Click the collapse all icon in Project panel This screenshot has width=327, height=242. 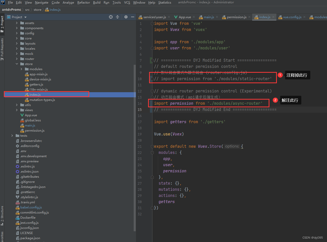pos(117,17)
